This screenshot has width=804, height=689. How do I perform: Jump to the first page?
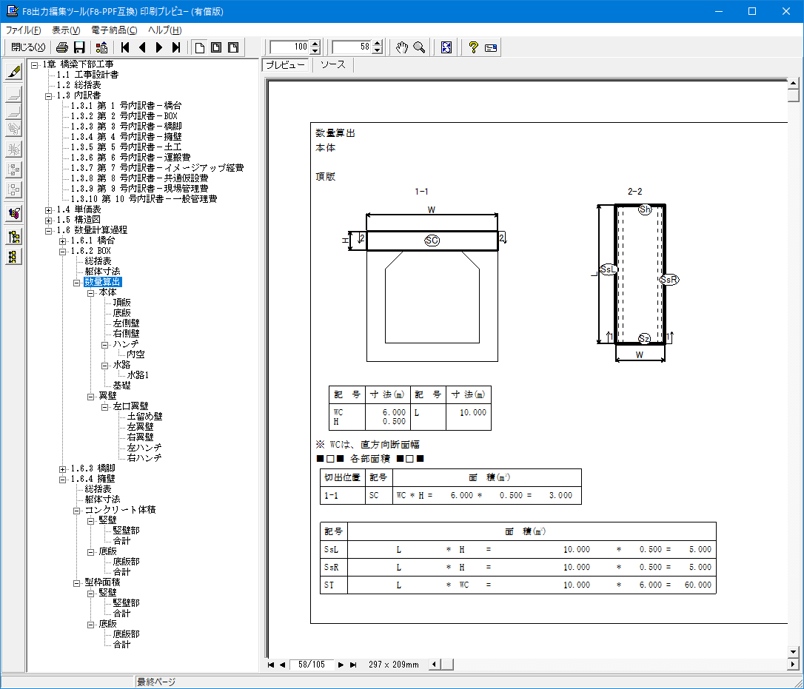(125, 47)
